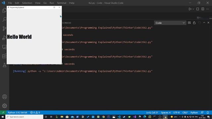Open the Explorer view in activity bar
The height and width of the screenshot is (119, 212).
(x=4, y=10)
